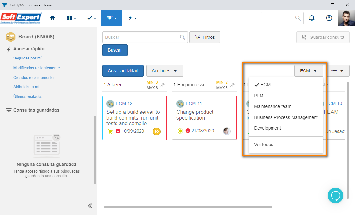This screenshot has height=215, width=355.
Task: Open ECM-11 card link
Action: (x=194, y=103)
